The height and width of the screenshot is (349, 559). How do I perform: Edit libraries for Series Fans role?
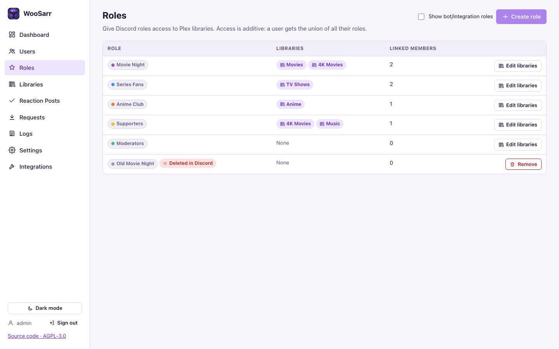[517, 86]
